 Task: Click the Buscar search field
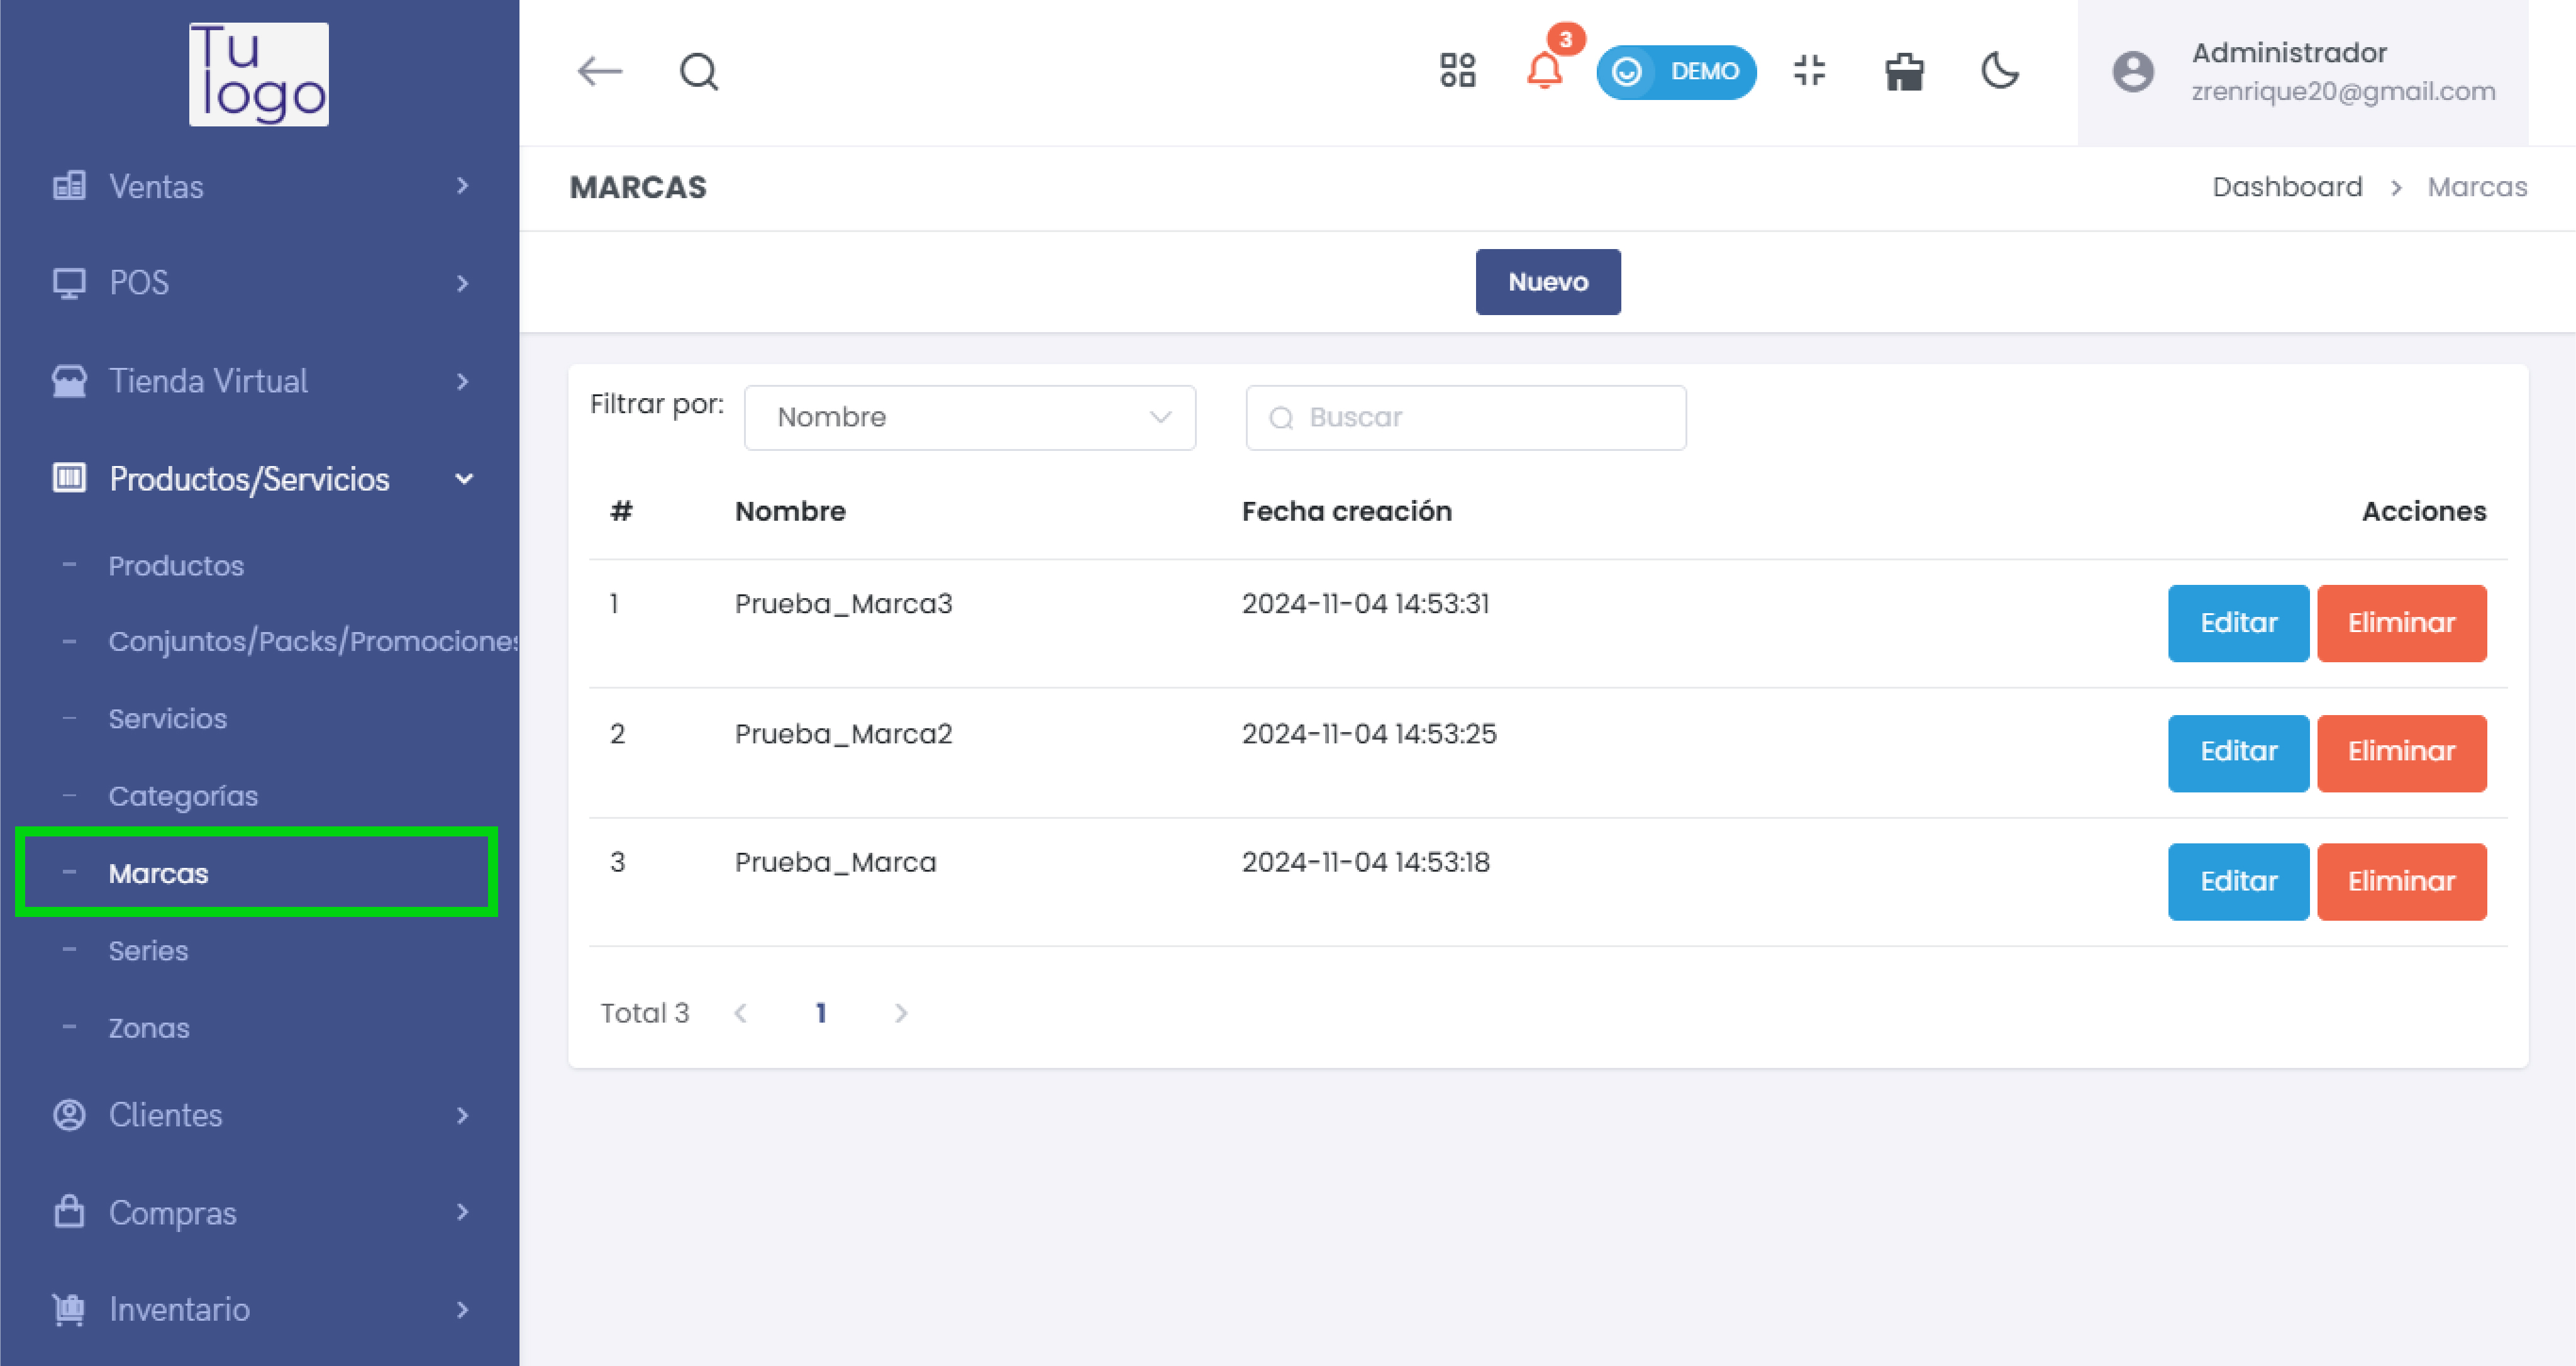1466,418
